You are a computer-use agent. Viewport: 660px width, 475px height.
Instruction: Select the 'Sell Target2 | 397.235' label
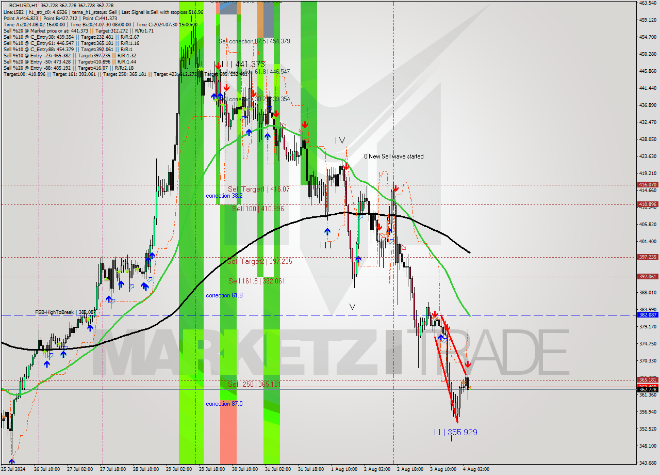pos(259,262)
